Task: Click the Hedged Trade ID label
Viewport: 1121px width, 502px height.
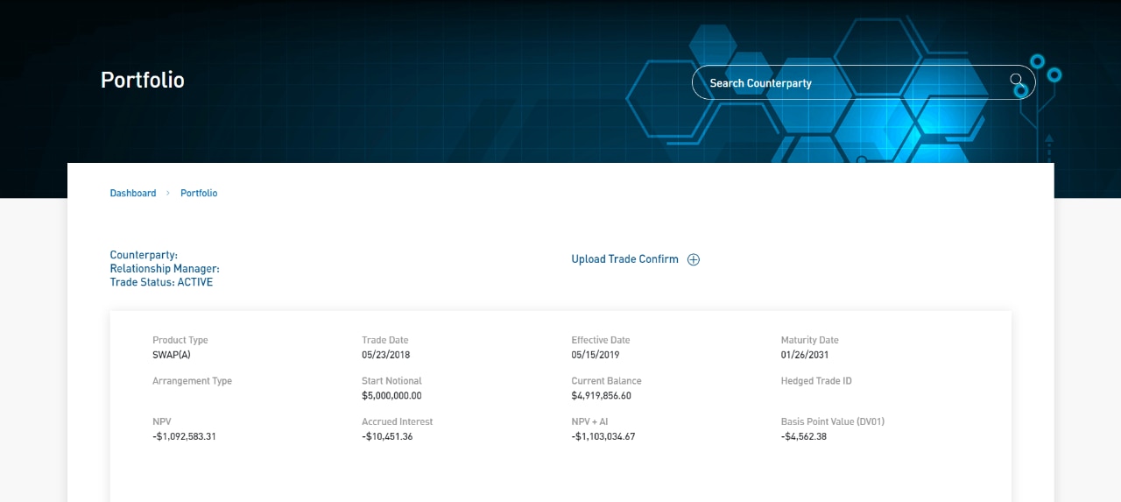Action: [816, 381]
